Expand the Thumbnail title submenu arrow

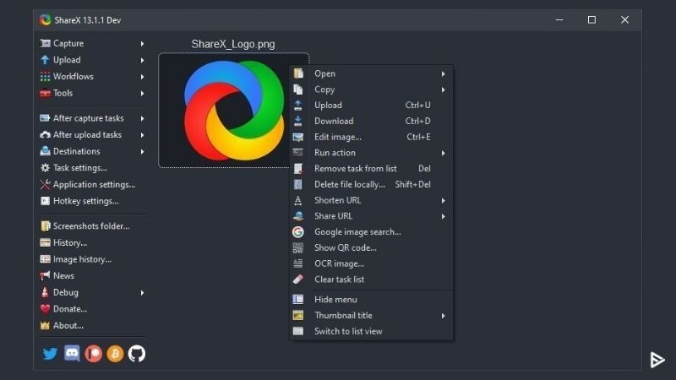pyautogui.click(x=443, y=316)
